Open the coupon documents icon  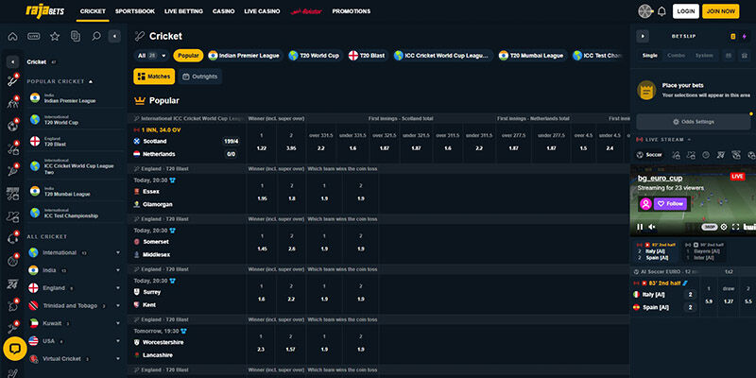(76, 36)
